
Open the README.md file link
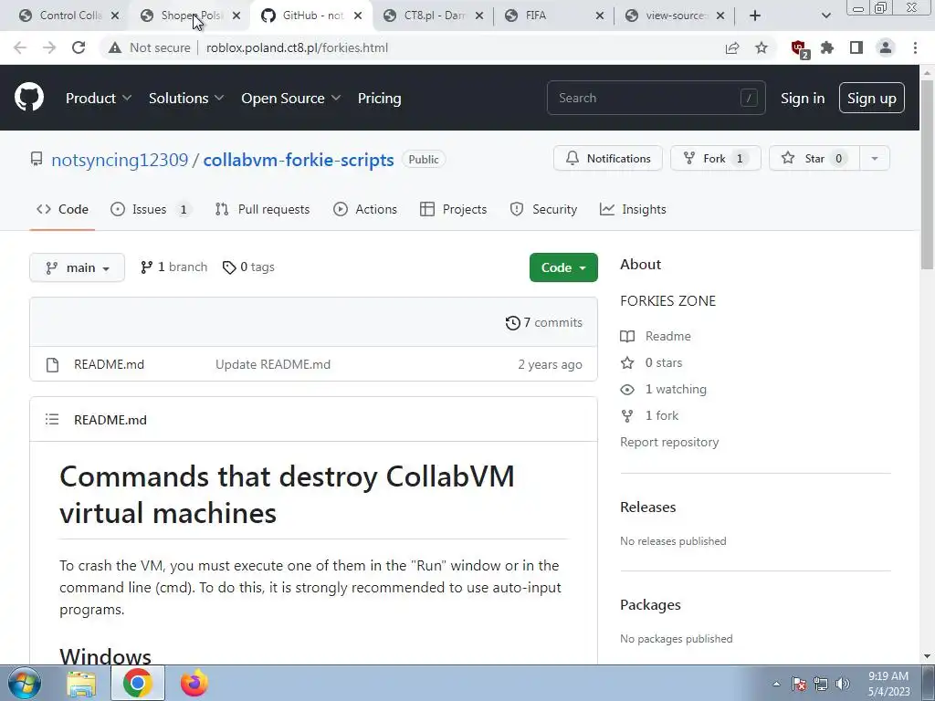coord(110,365)
